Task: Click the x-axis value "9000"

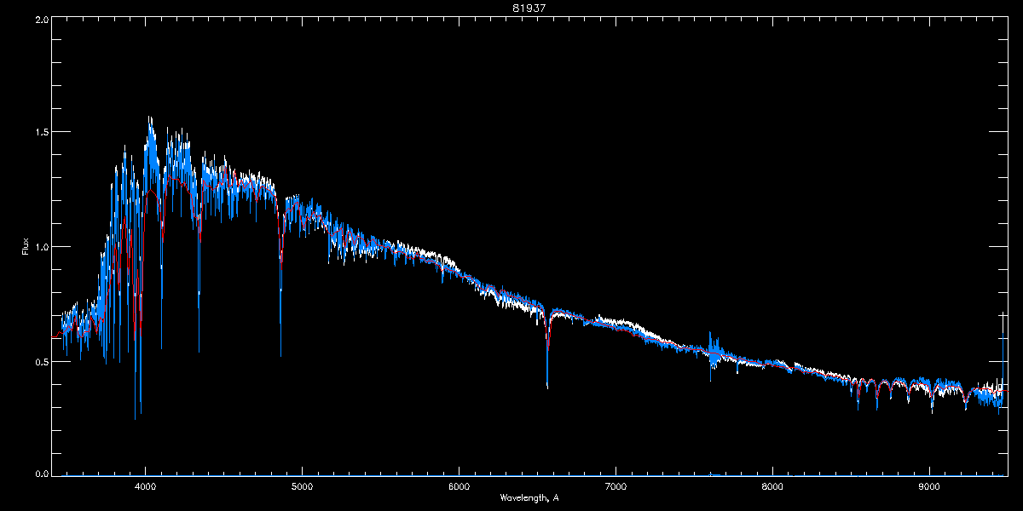Action: click(929, 486)
